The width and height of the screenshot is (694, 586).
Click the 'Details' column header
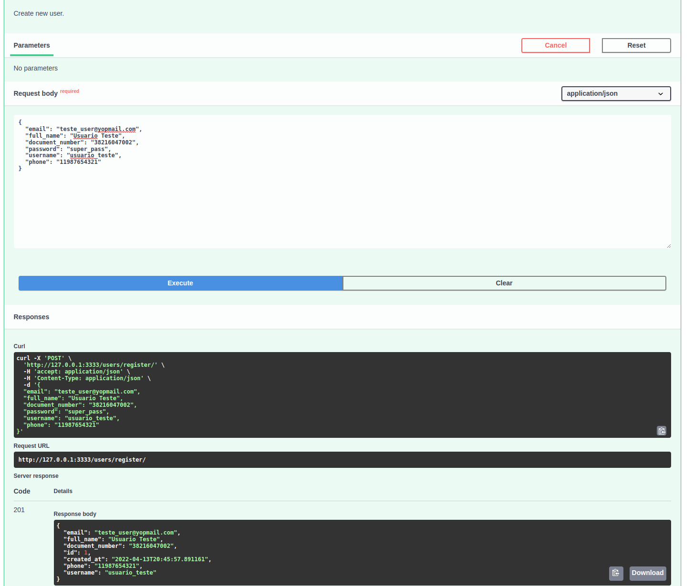click(63, 491)
